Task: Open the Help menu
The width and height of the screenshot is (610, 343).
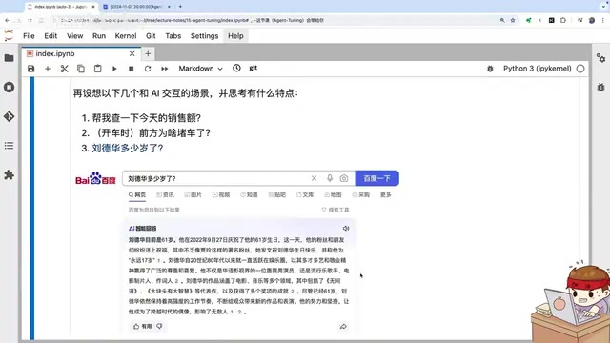Action: click(x=235, y=36)
